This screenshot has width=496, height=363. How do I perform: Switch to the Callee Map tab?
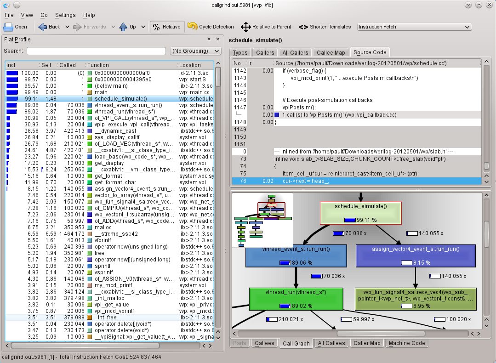pyautogui.click(x=331, y=52)
